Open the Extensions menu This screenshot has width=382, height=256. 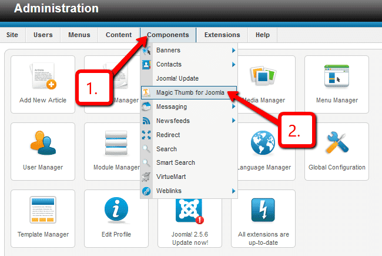coord(222,35)
